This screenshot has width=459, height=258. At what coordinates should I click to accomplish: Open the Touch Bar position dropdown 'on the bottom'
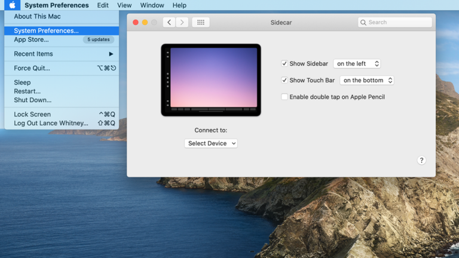[367, 80]
